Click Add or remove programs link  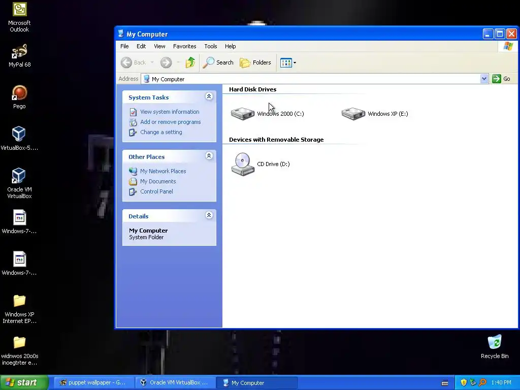171,122
